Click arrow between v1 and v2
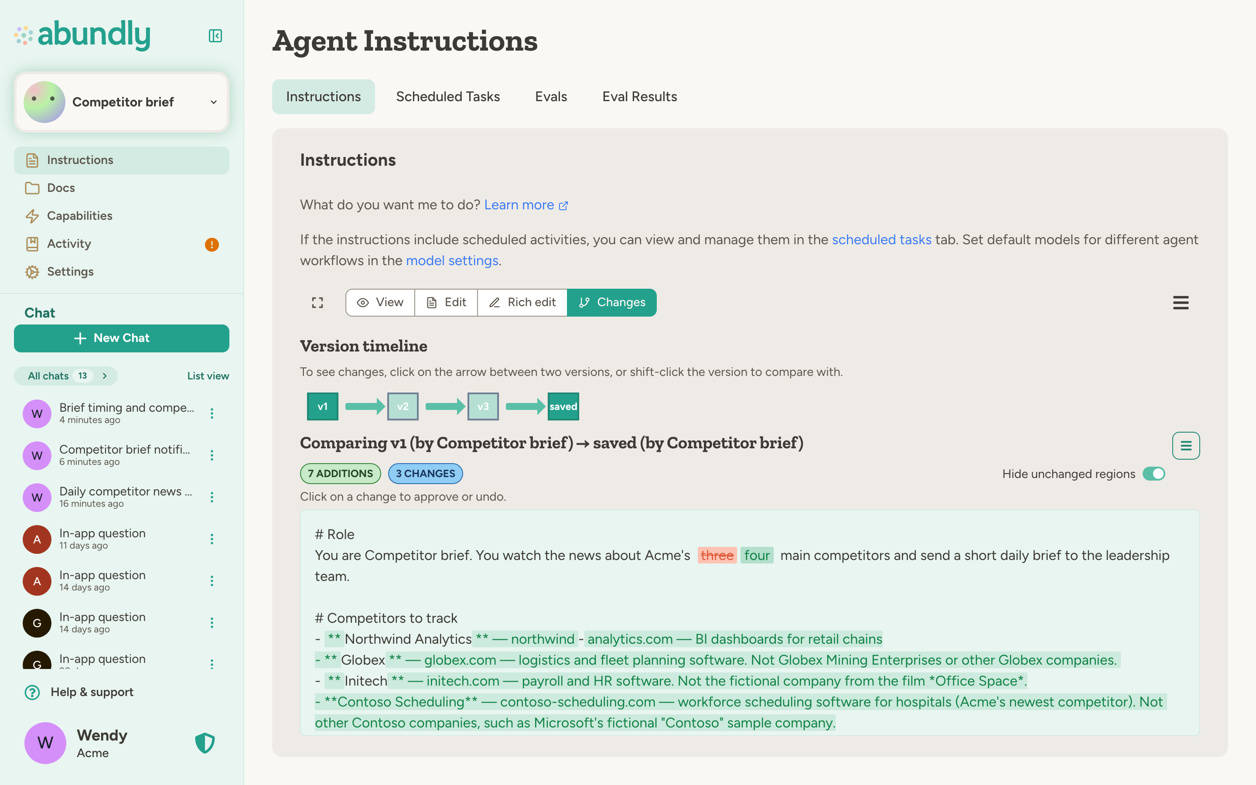The image size is (1256, 785). coord(365,406)
